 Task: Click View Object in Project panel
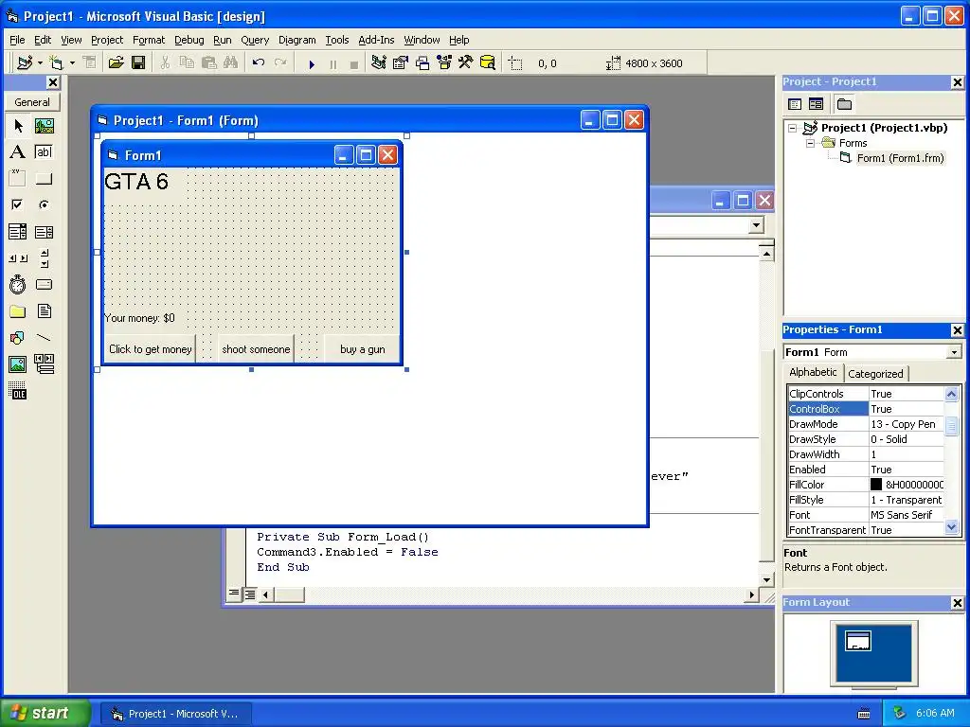[816, 104]
